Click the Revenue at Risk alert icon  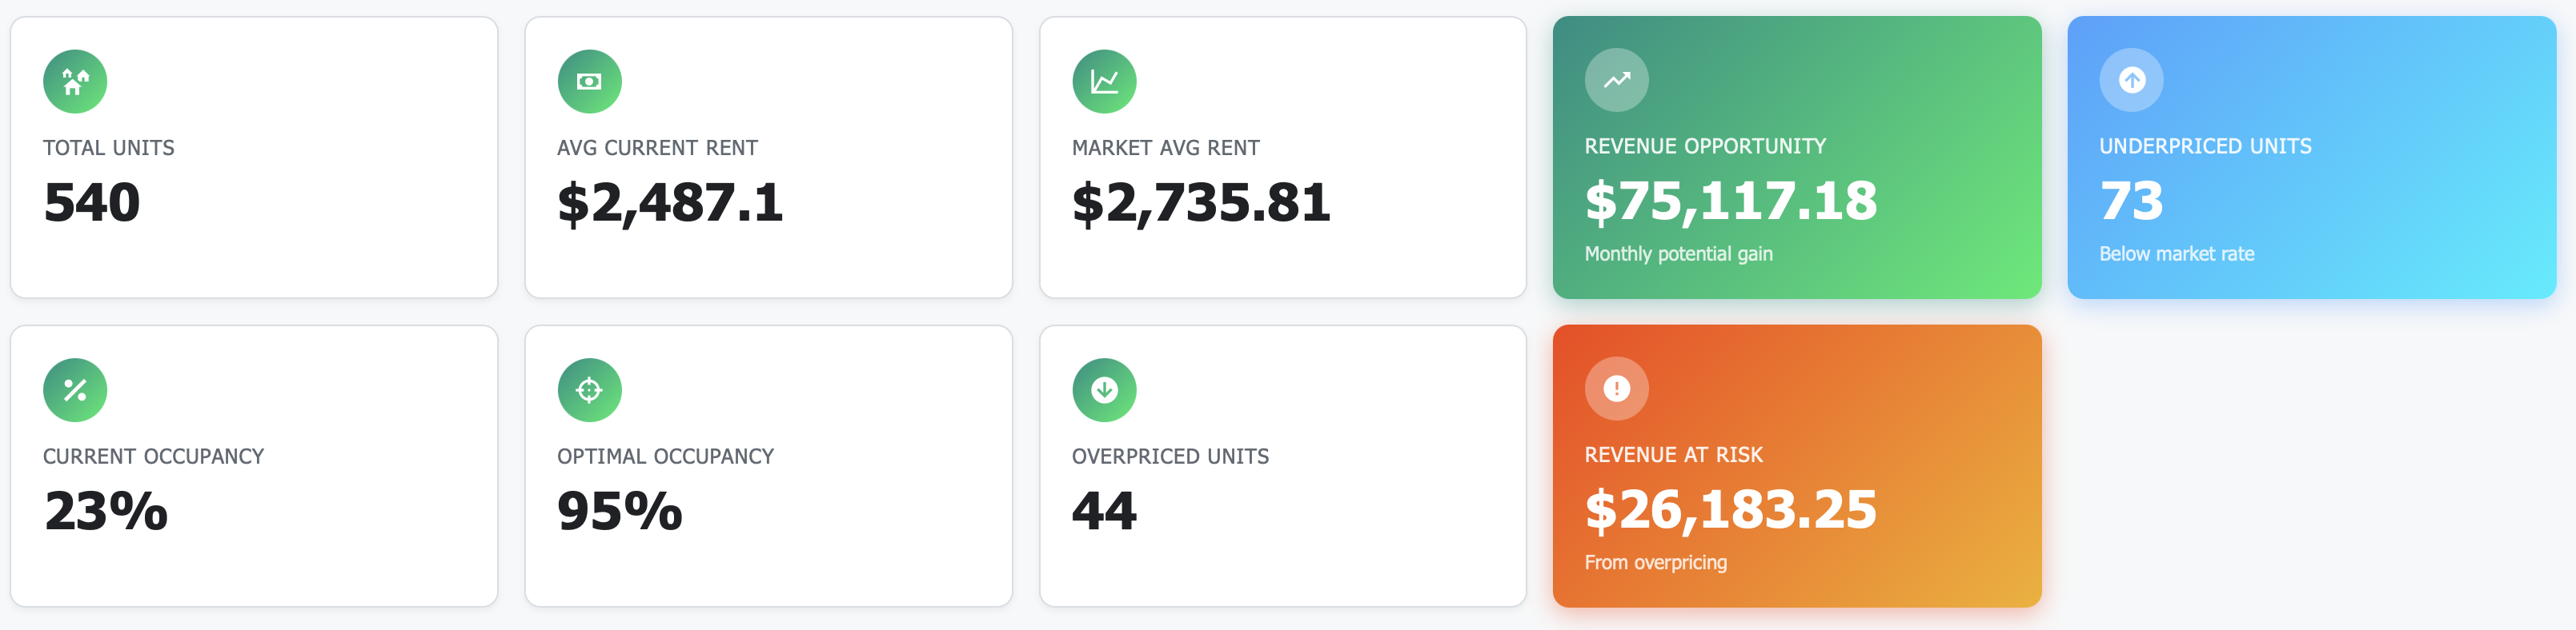point(1616,389)
